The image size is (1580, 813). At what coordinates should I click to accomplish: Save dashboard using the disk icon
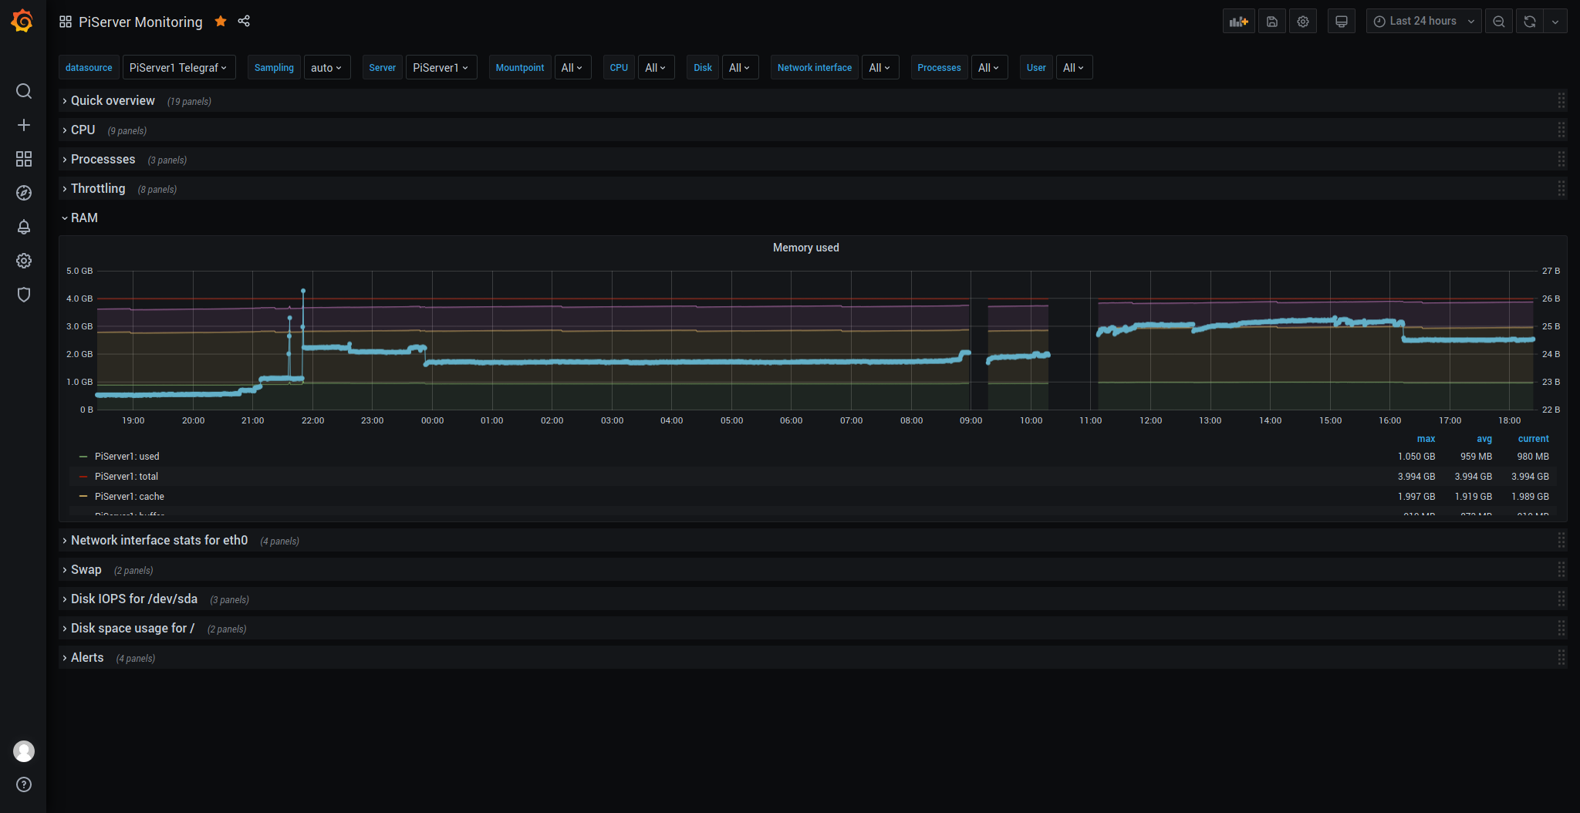(1272, 22)
